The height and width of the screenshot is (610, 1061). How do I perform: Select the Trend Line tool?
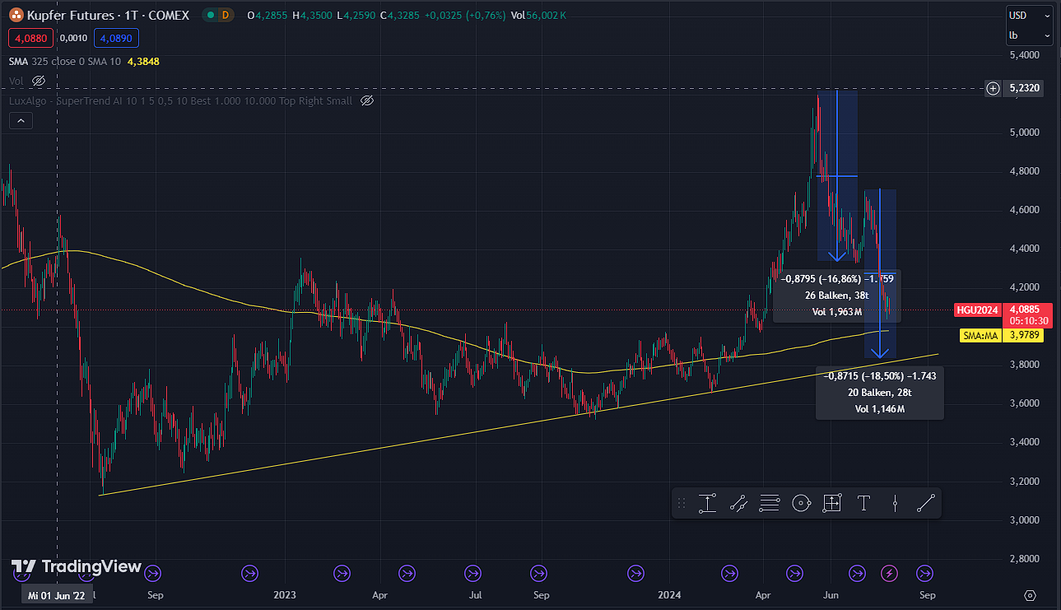(926, 503)
